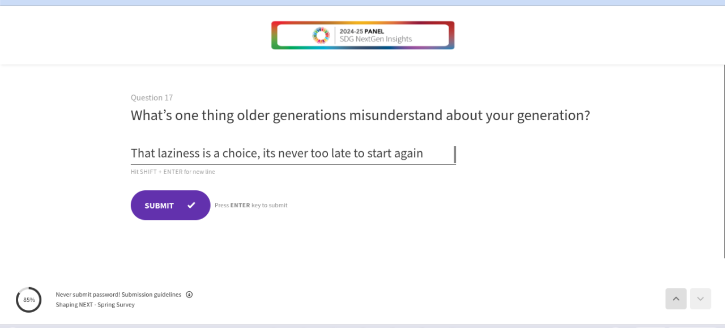Click the download arrow beside Submission guidelines

[x=189, y=295]
